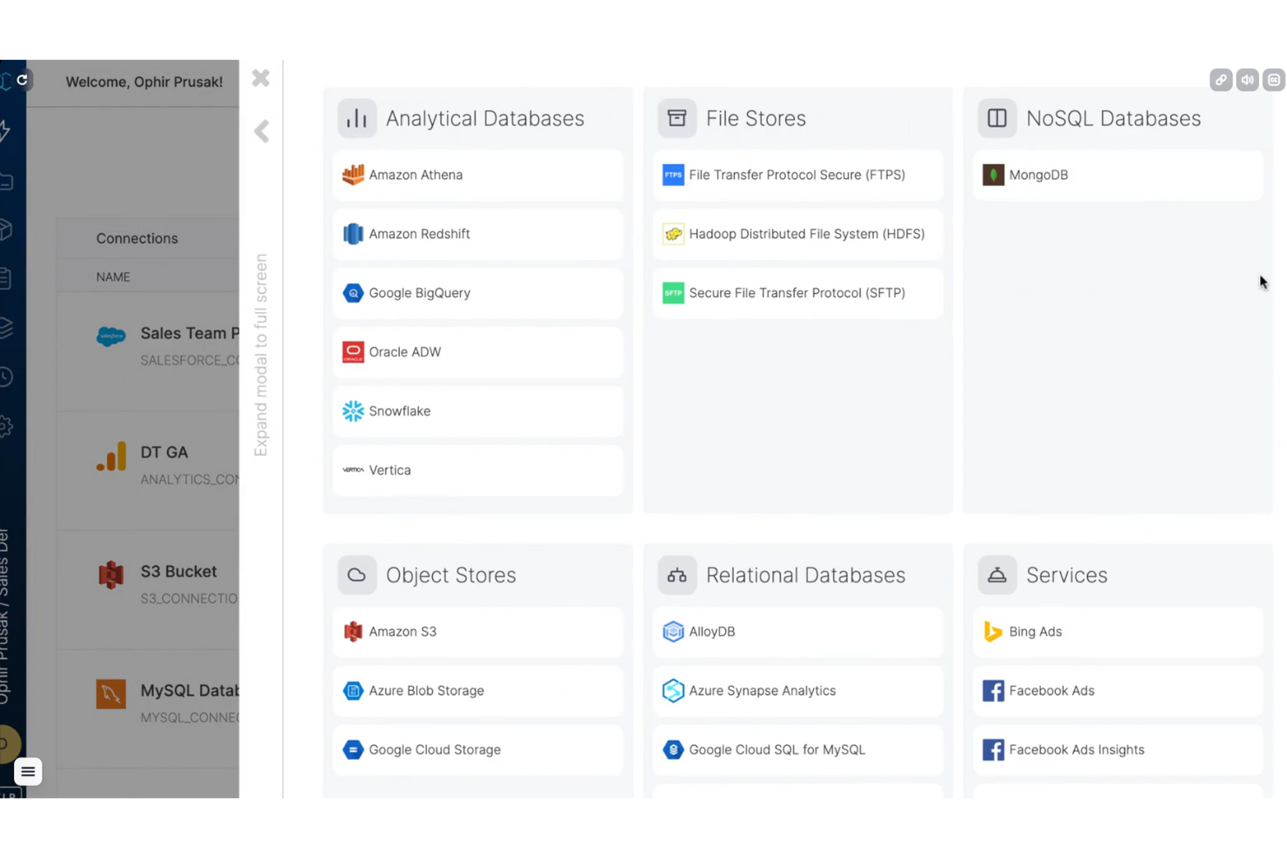Click the Object Stores section header
Image resolution: width=1287 pixels, height=858 pixels.
point(450,575)
